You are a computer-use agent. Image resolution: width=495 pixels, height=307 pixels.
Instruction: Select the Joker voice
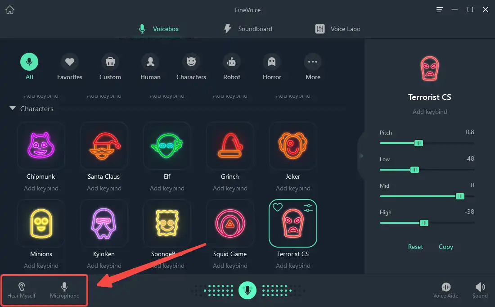coord(292,145)
